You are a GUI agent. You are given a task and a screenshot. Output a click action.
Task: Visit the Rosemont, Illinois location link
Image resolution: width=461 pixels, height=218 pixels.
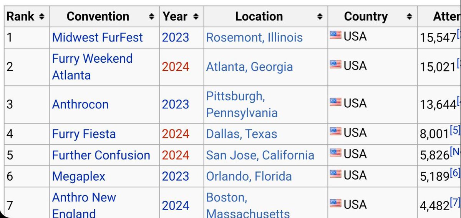coord(254,37)
